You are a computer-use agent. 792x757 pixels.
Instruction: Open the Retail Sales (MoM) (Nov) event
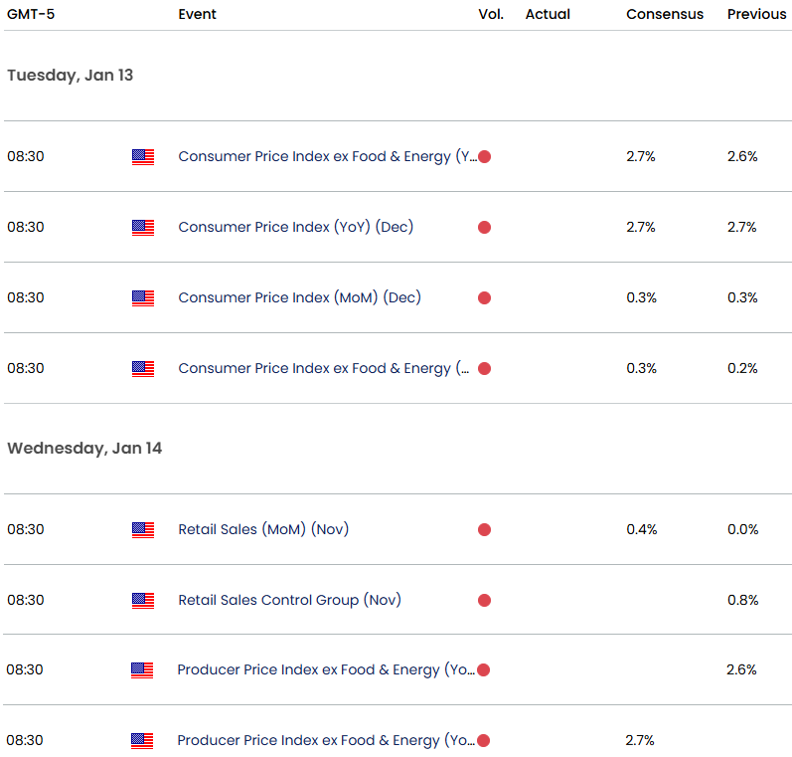[x=263, y=529]
